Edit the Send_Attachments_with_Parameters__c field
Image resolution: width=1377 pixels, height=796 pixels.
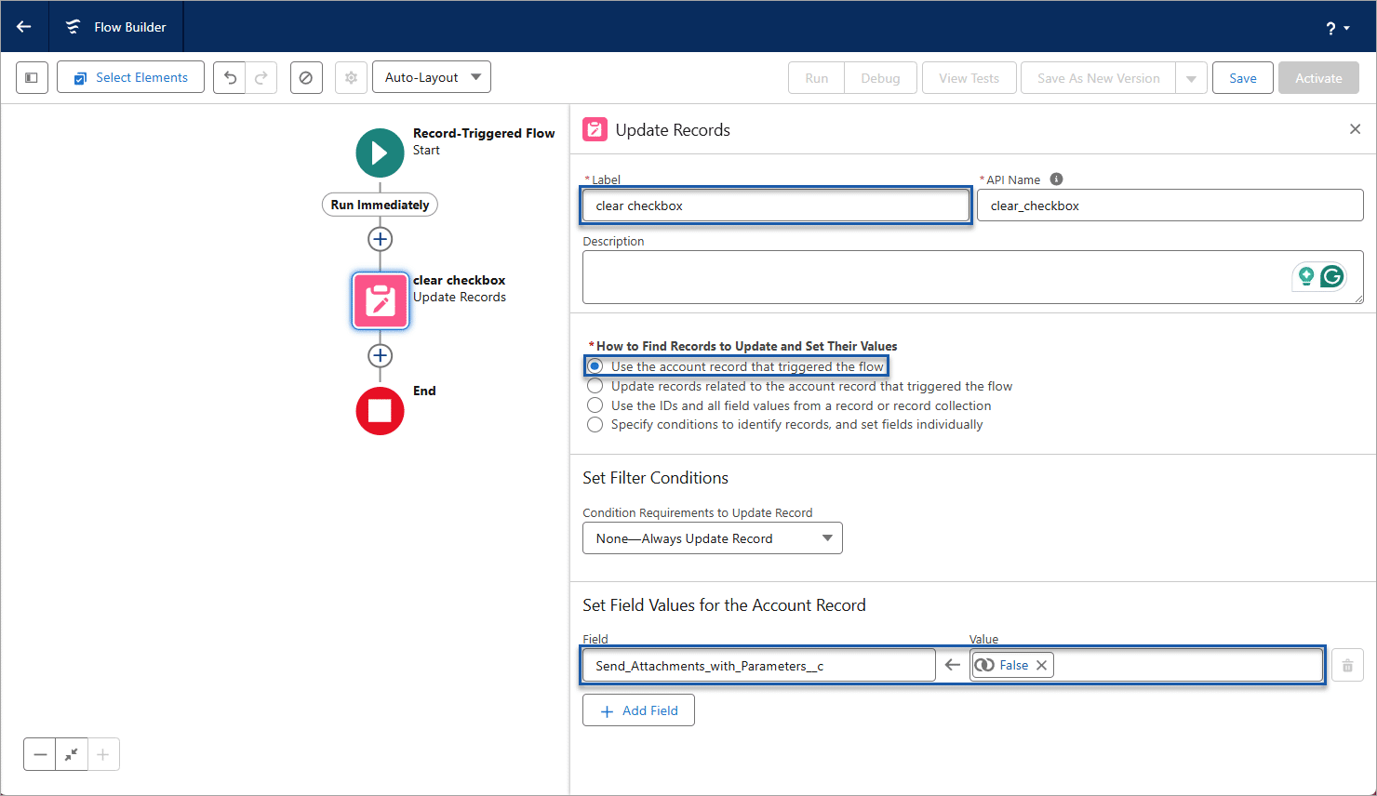pyautogui.click(x=758, y=666)
